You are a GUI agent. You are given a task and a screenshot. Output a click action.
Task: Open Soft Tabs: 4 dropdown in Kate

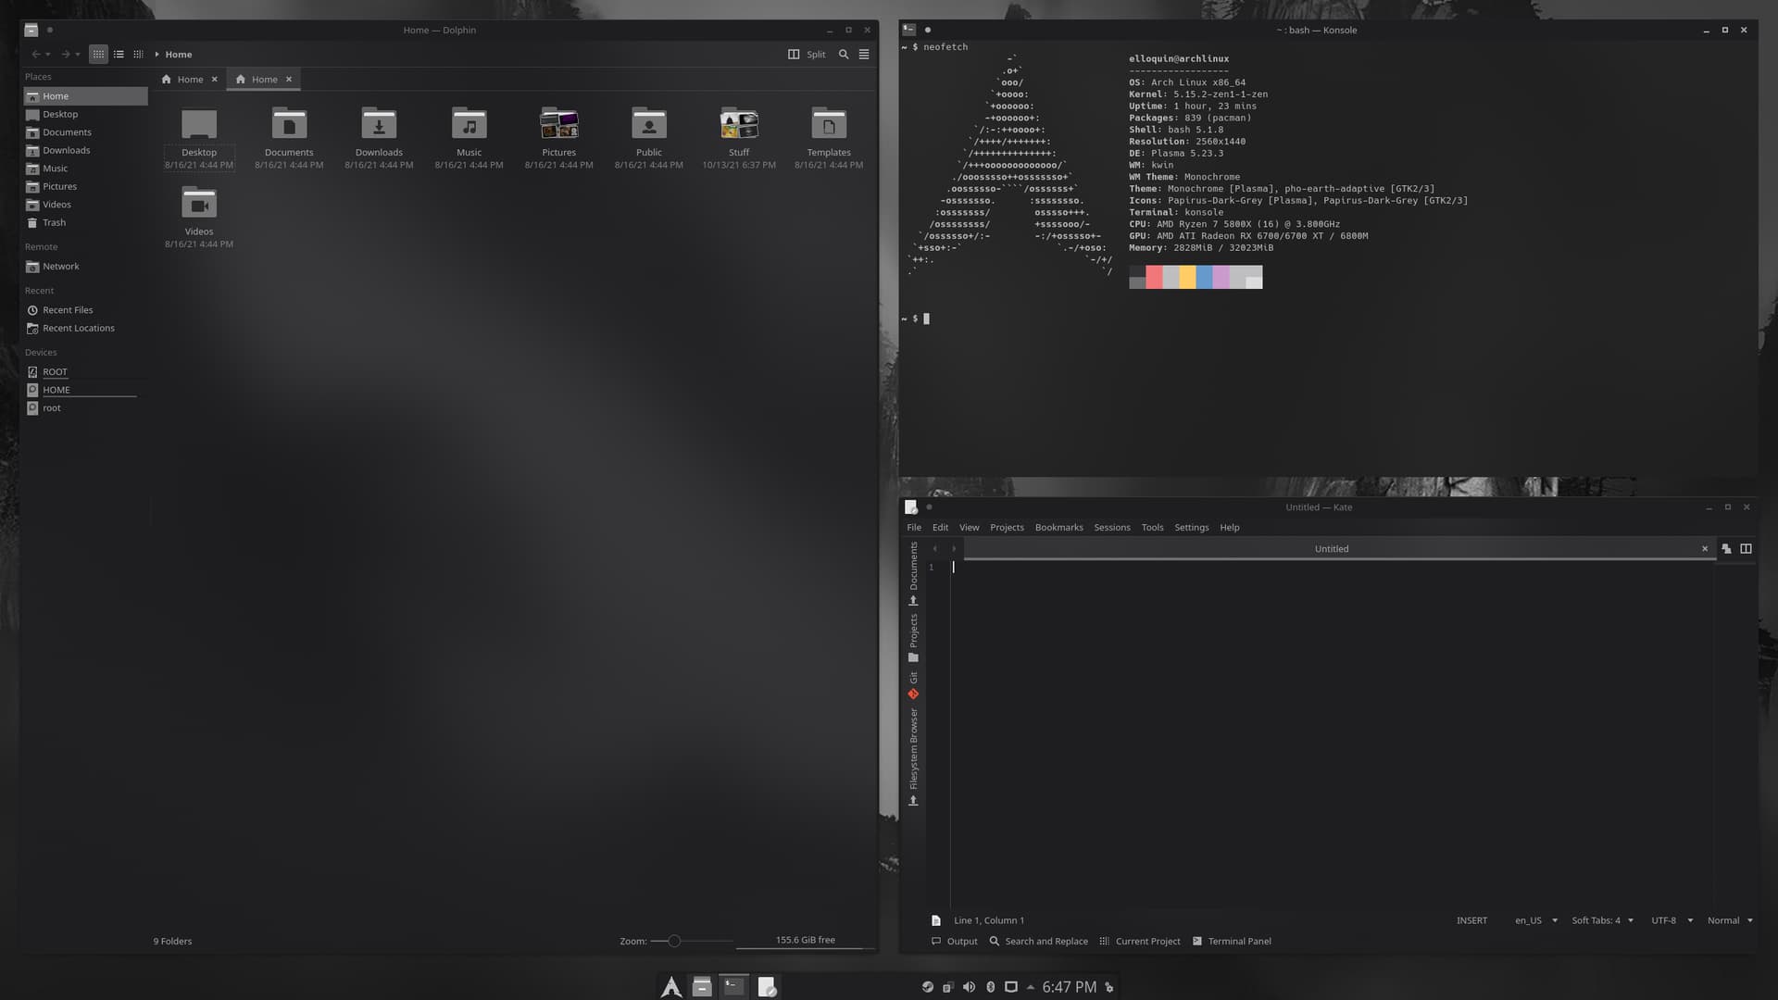coord(1602,921)
